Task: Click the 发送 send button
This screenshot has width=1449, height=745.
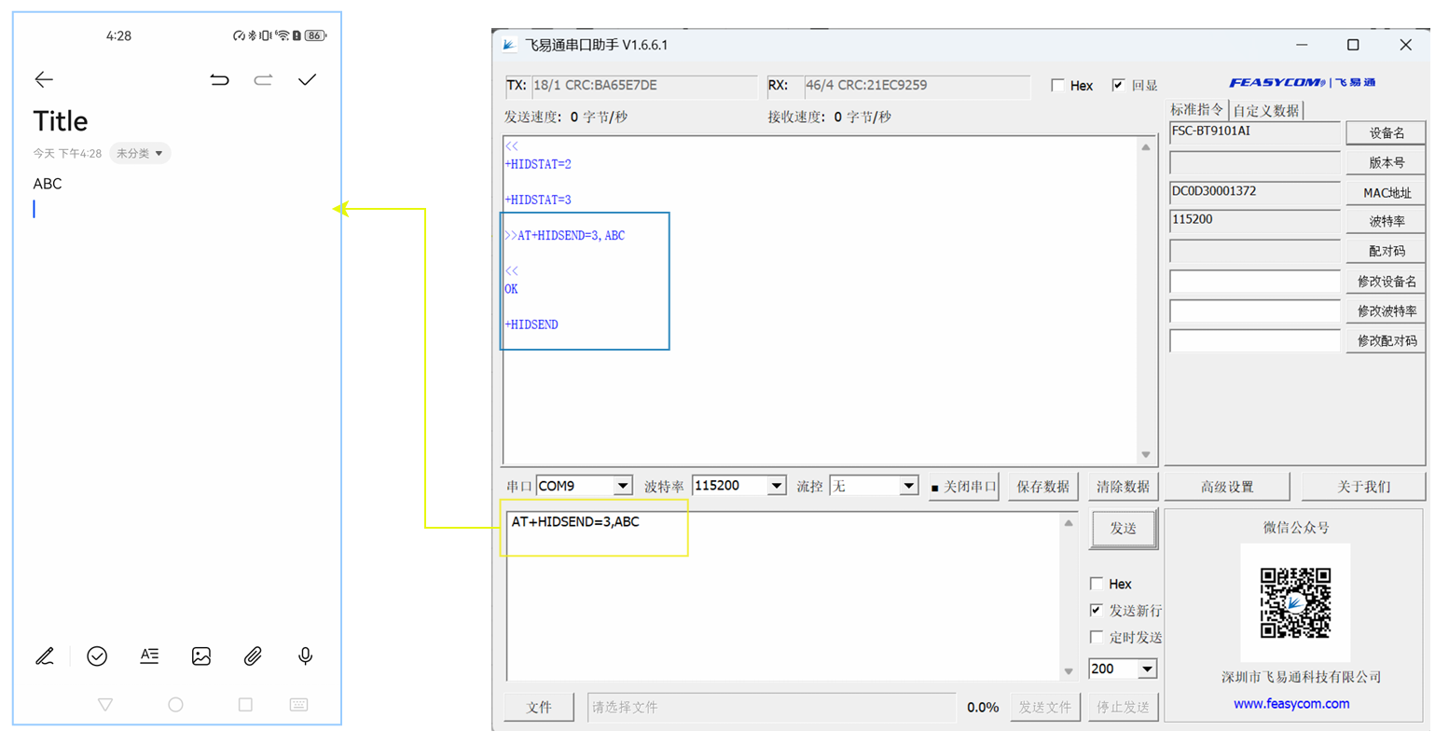Action: point(1123,529)
